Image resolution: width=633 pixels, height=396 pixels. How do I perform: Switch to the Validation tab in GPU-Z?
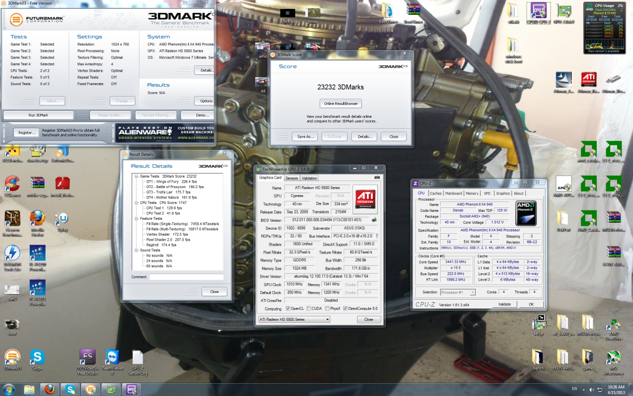click(309, 178)
